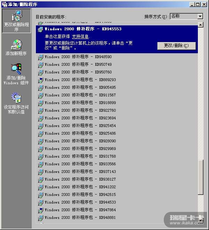Select the text 'Windows 2000 修补程序包 - KB925486'
Image resolution: width=209 pixels, height=230 pixels.
click(x=80, y=133)
